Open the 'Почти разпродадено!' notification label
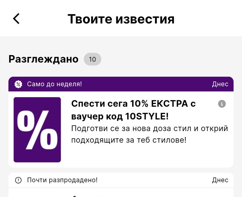 click(x=62, y=180)
